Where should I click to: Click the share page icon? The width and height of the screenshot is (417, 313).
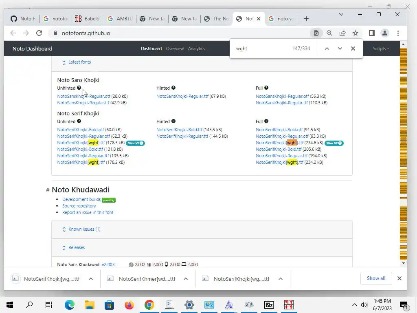click(342, 33)
